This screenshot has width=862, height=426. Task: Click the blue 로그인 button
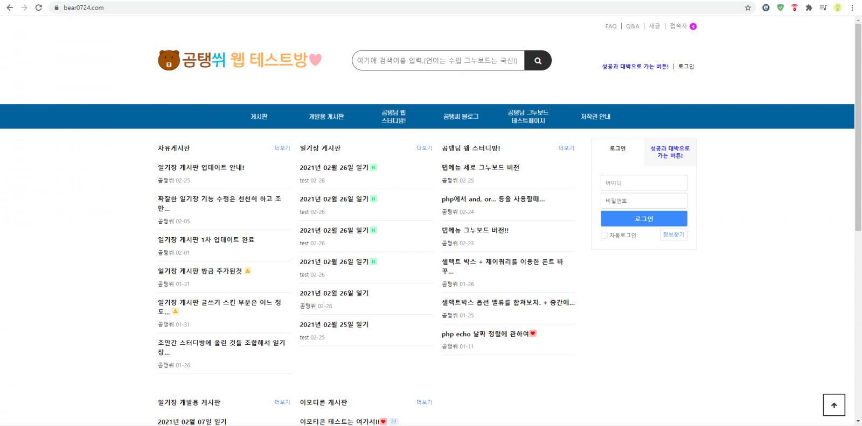pyautogui.click(x=644, y=219)
